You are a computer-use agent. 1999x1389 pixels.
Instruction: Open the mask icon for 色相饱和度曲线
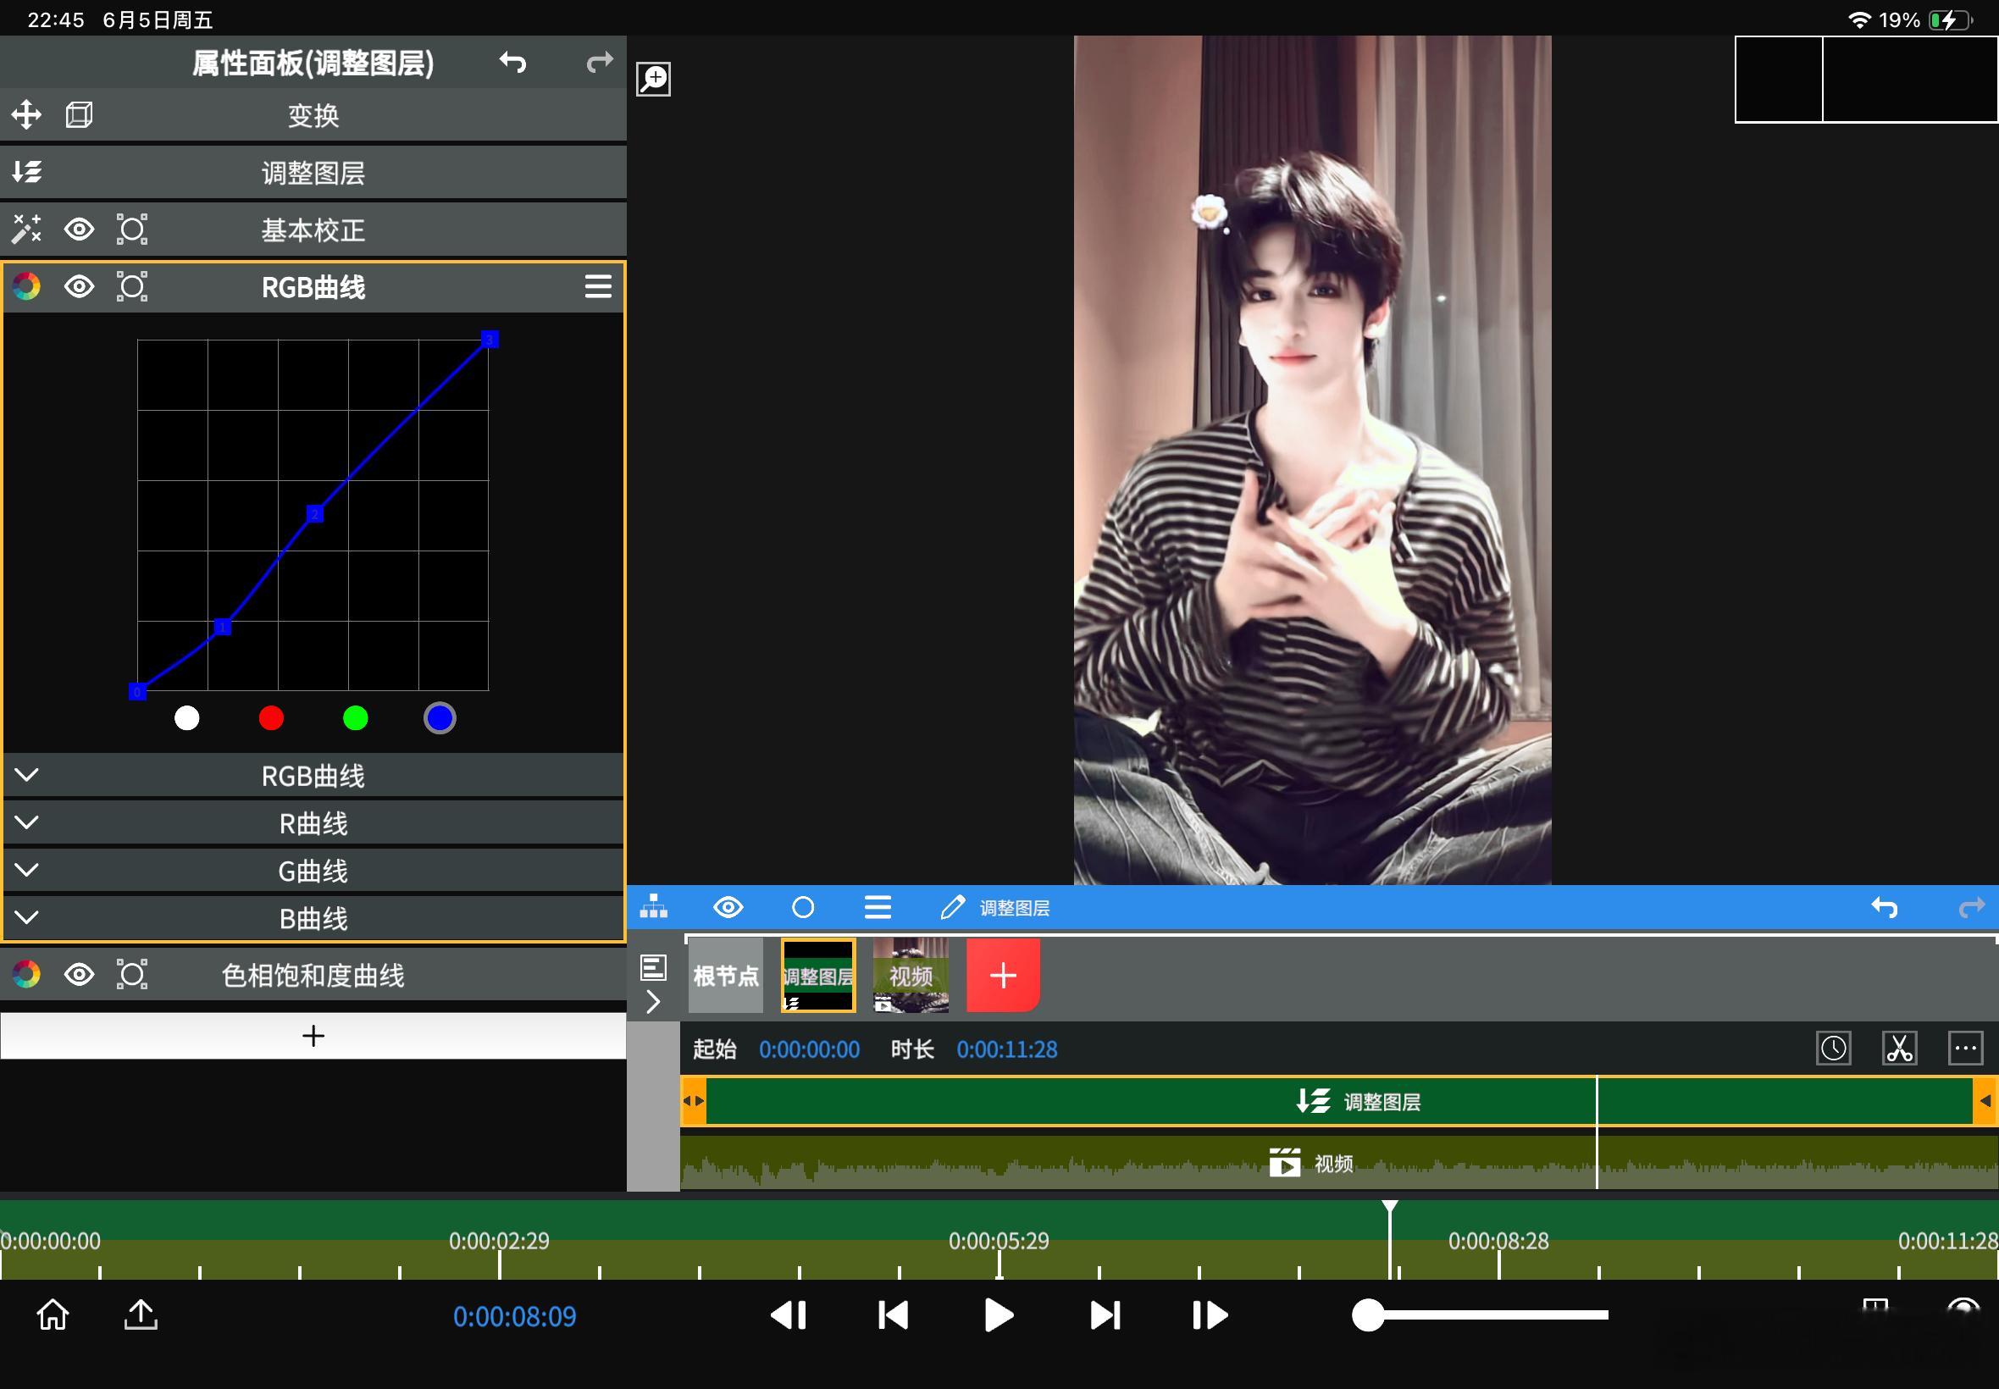click(132, 975)
